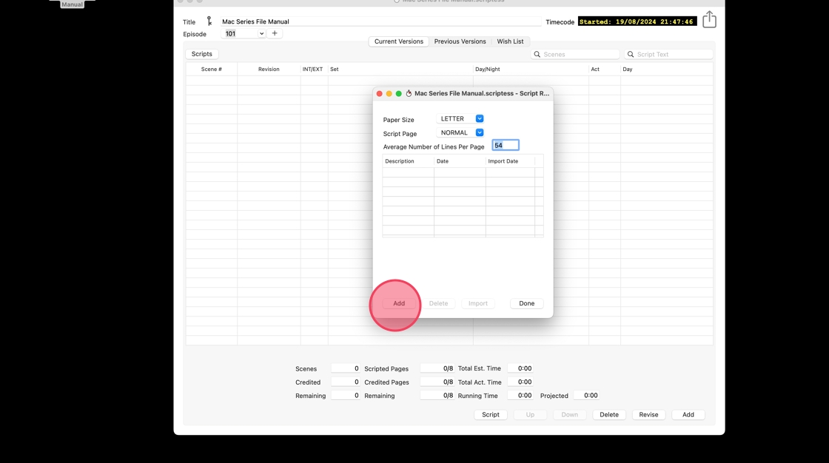Click the Scripted Pages value 0/8
829x463 pixels.
(437, 368)
